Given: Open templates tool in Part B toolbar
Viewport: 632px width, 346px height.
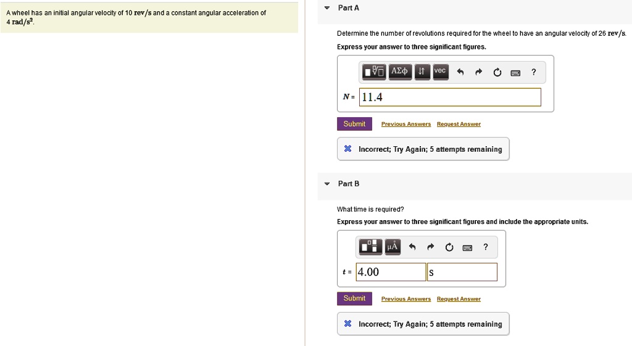Looking at the screenshot, I should (x=370, y=247).
